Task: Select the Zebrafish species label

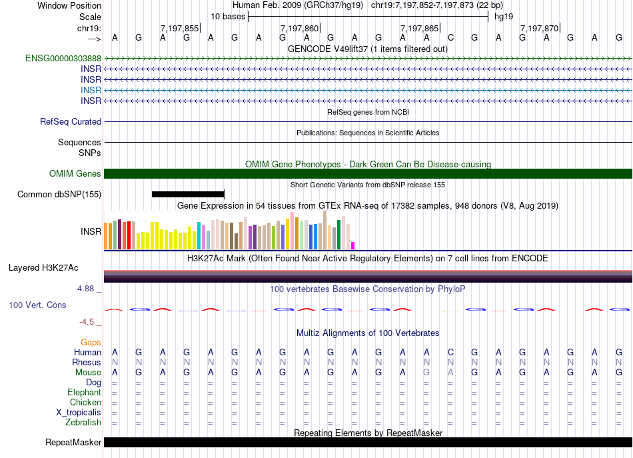Action: click(83, 422)
